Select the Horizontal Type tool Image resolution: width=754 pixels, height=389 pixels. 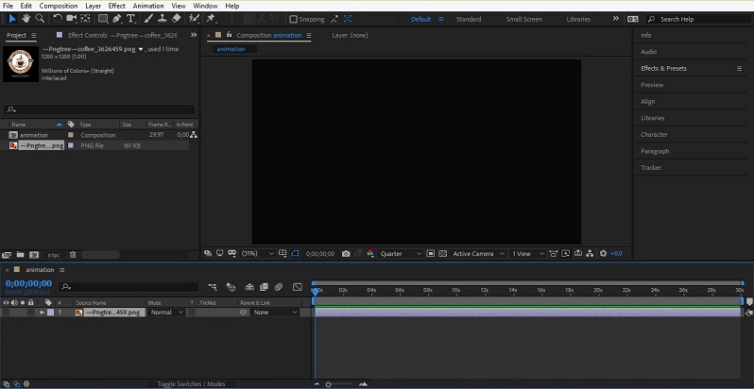point(132,18)
